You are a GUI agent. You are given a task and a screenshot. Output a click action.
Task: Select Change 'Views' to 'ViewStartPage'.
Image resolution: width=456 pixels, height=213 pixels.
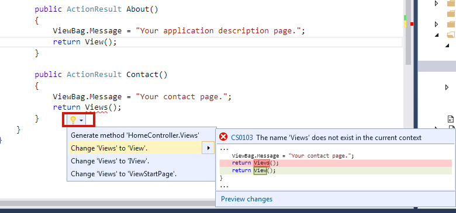124,173
